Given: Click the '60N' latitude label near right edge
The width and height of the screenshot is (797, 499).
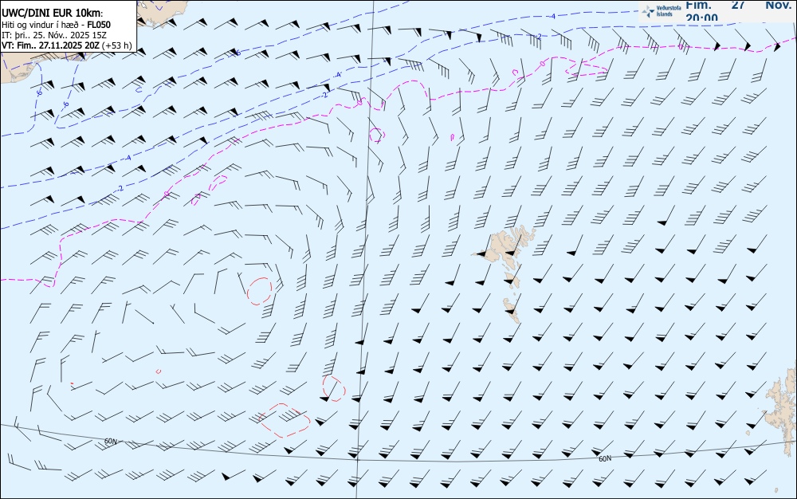Looking at the screenshot, I should click(605, 459).
